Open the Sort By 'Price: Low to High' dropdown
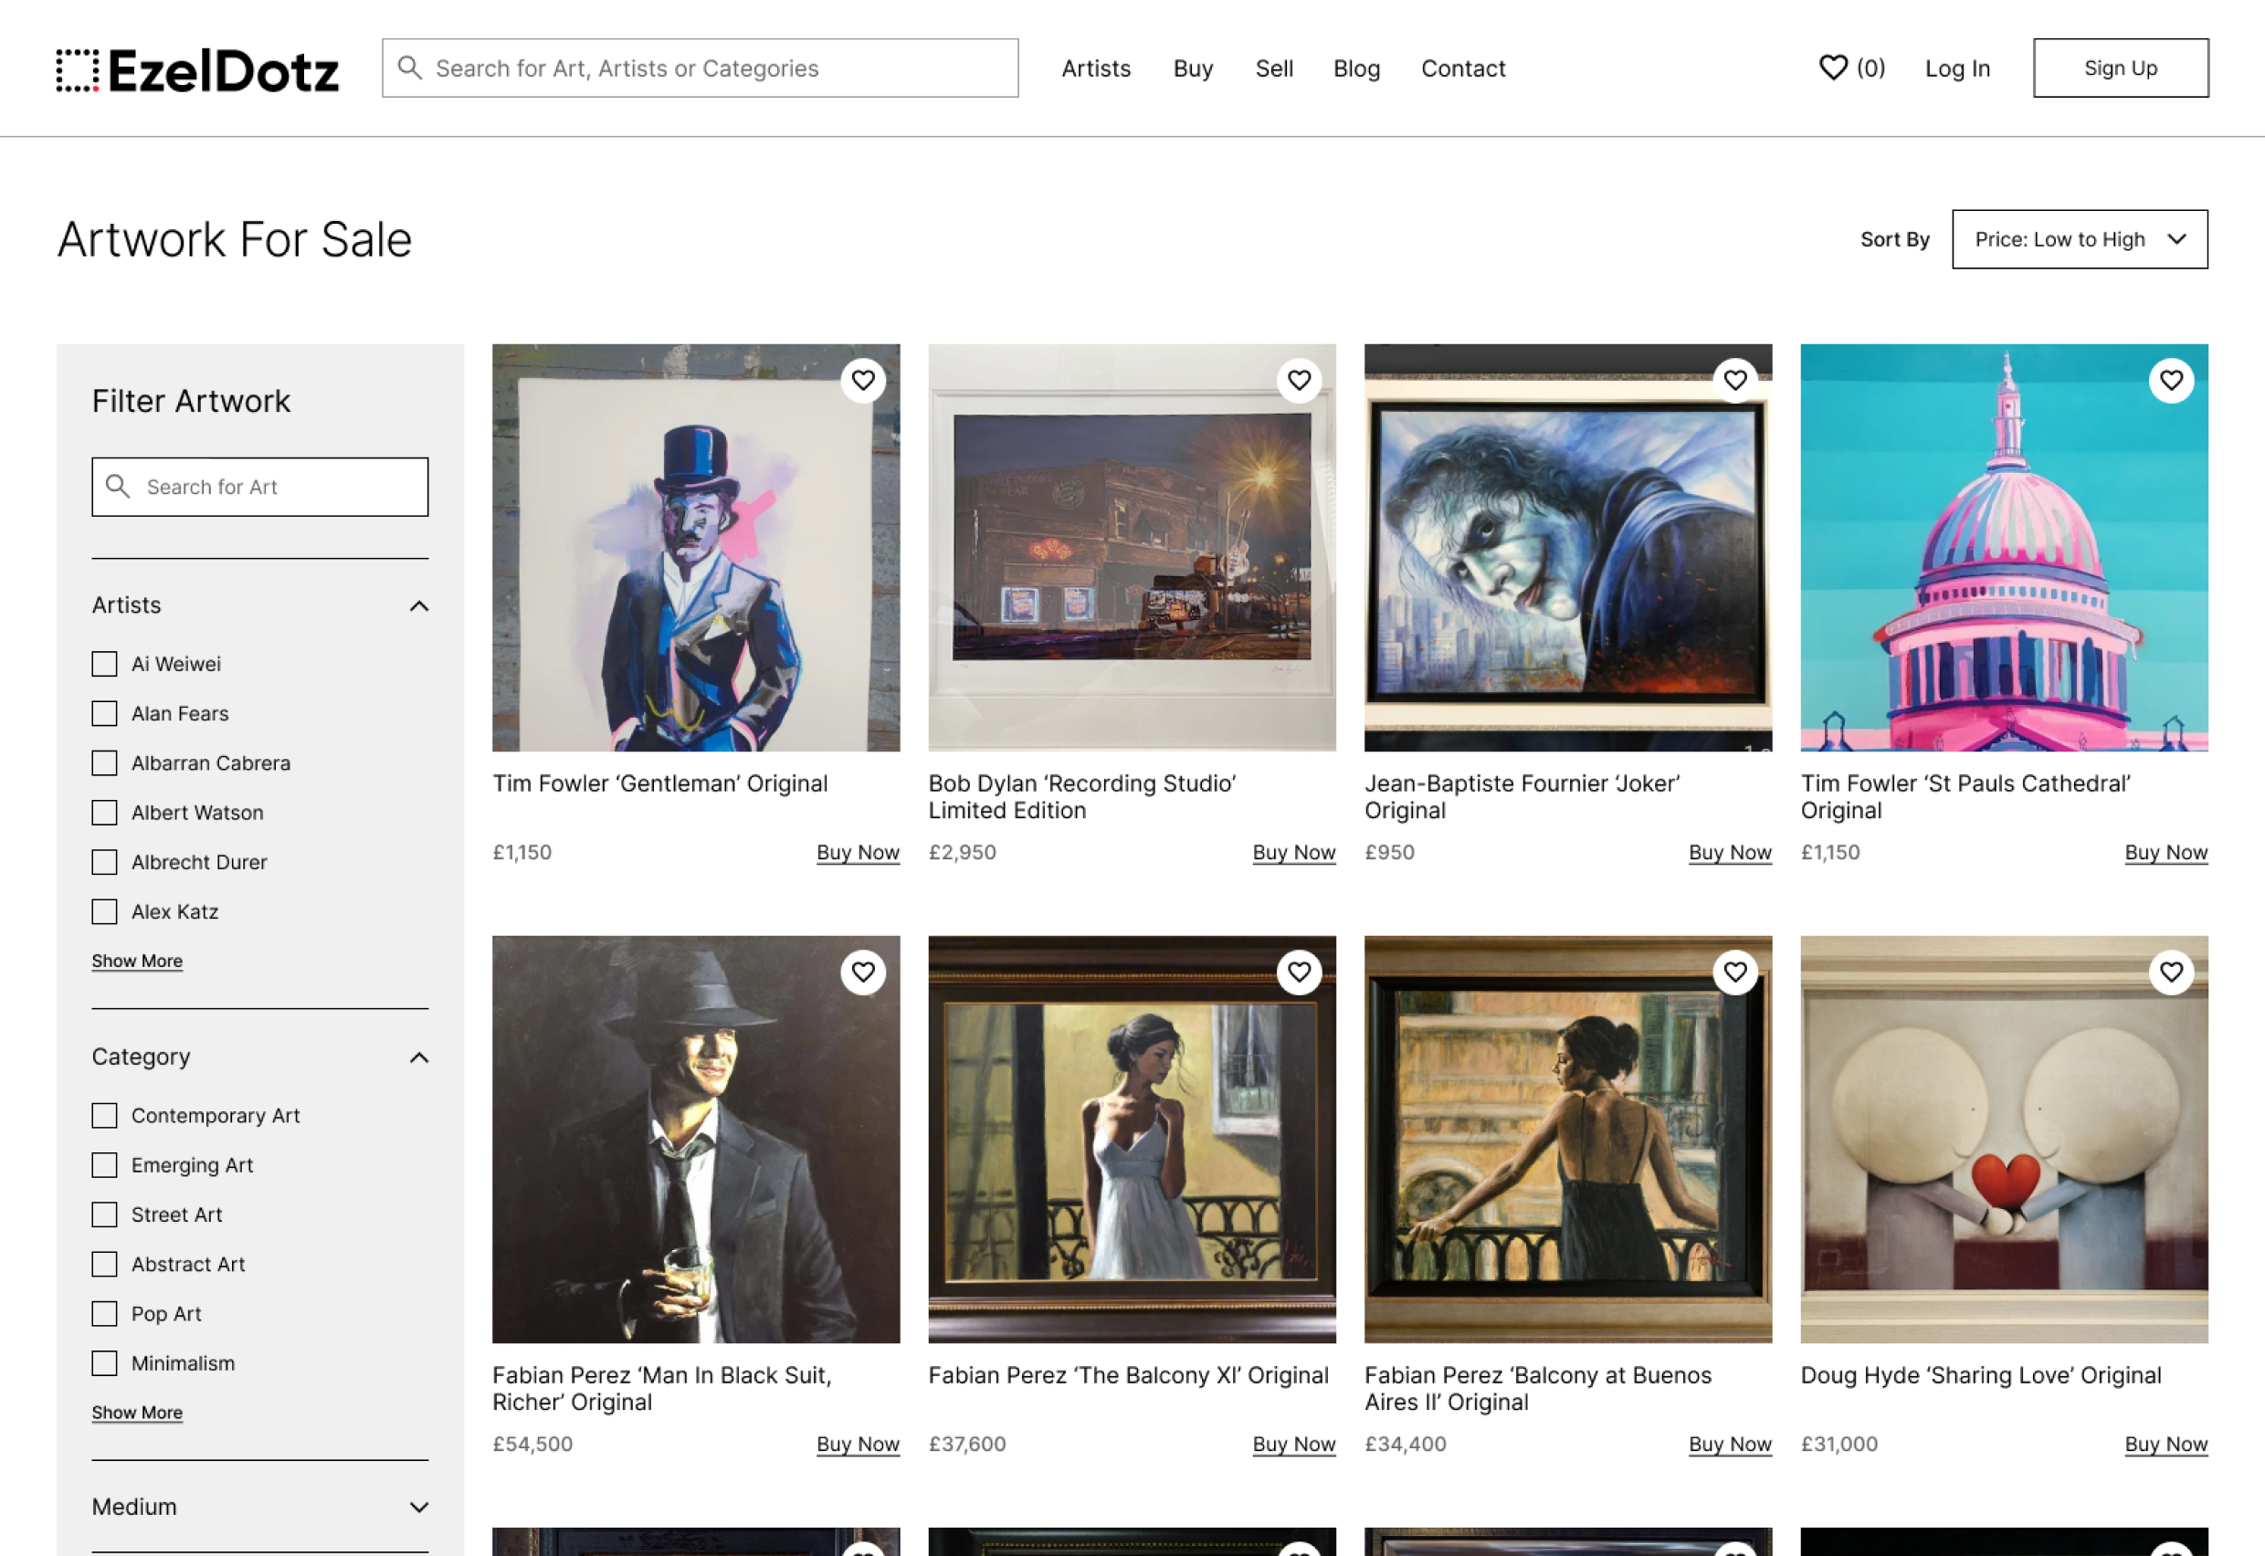2265x1556 pixels. pos(2080,239)
